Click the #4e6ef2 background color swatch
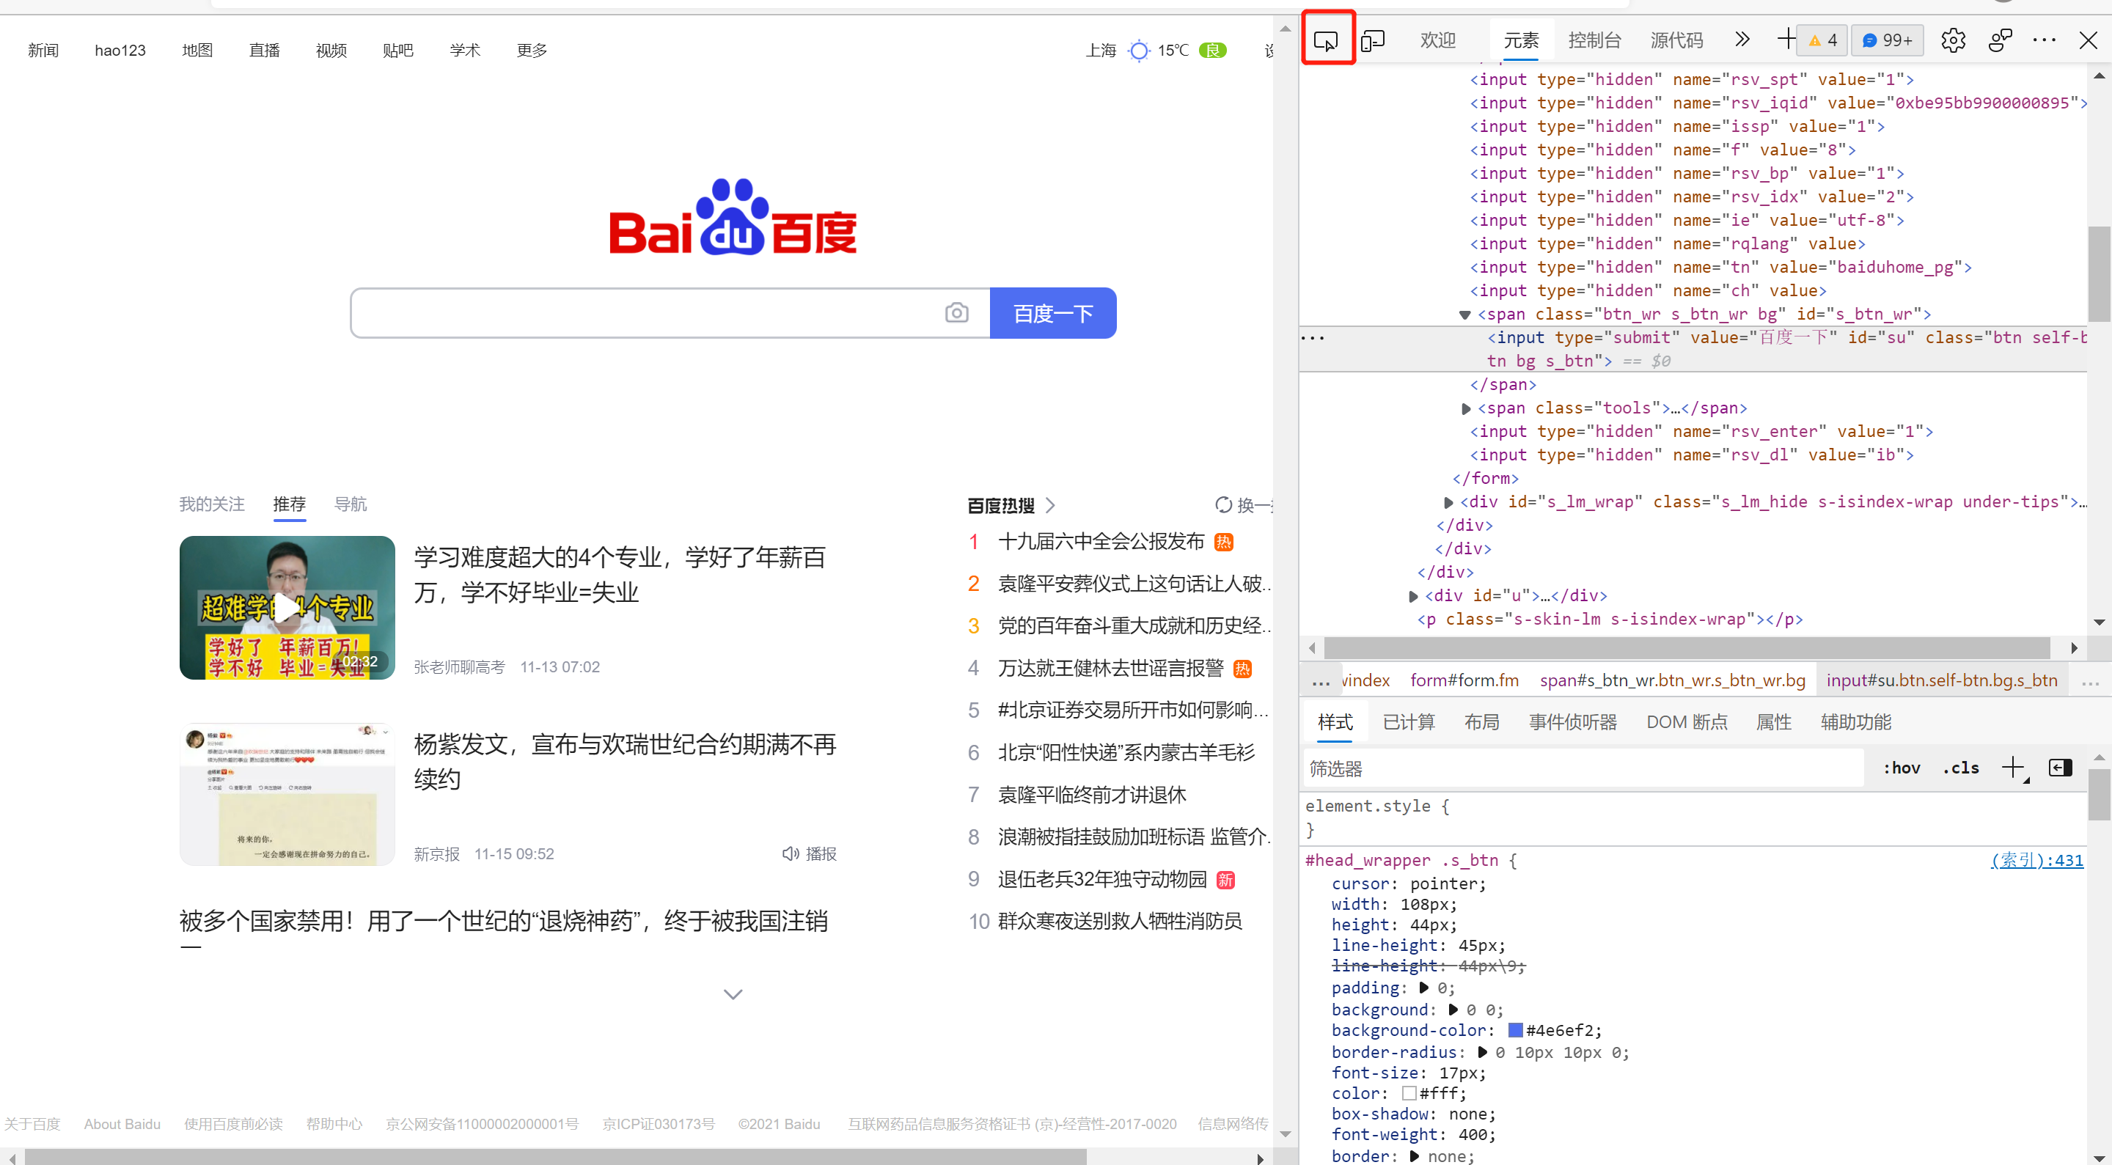 click(1515, 1029)
